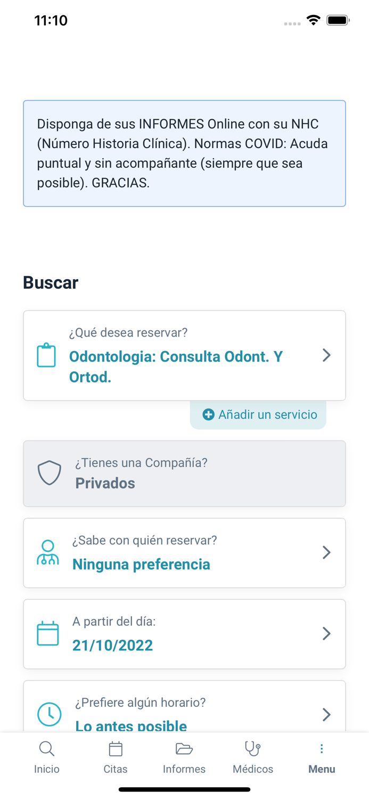Open Informes using the folder icon
This screenshot has height=799, width=369.
(184, 748)
